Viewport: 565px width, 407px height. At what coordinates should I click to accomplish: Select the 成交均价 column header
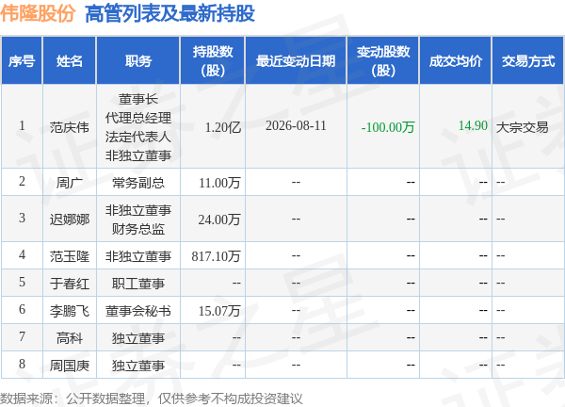click(x=456, y=60)
